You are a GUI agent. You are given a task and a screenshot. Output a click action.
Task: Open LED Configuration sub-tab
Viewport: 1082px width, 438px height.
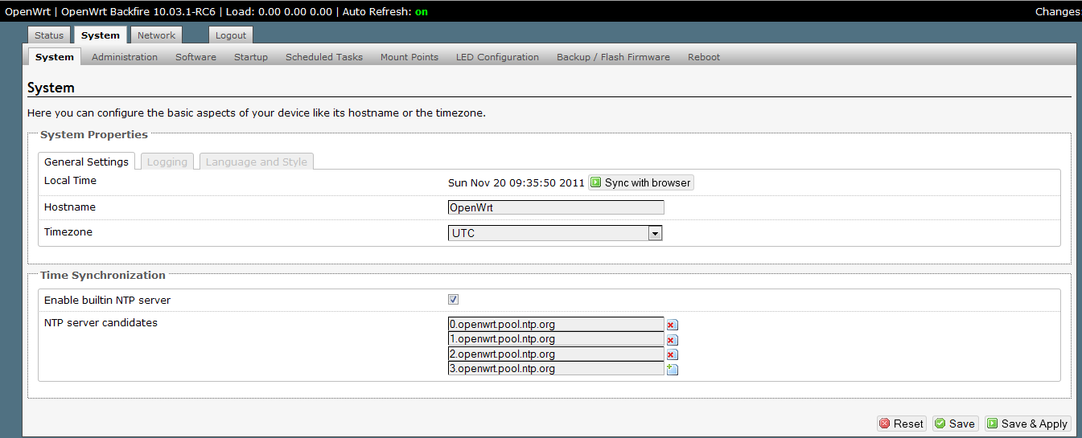point(497,57)
